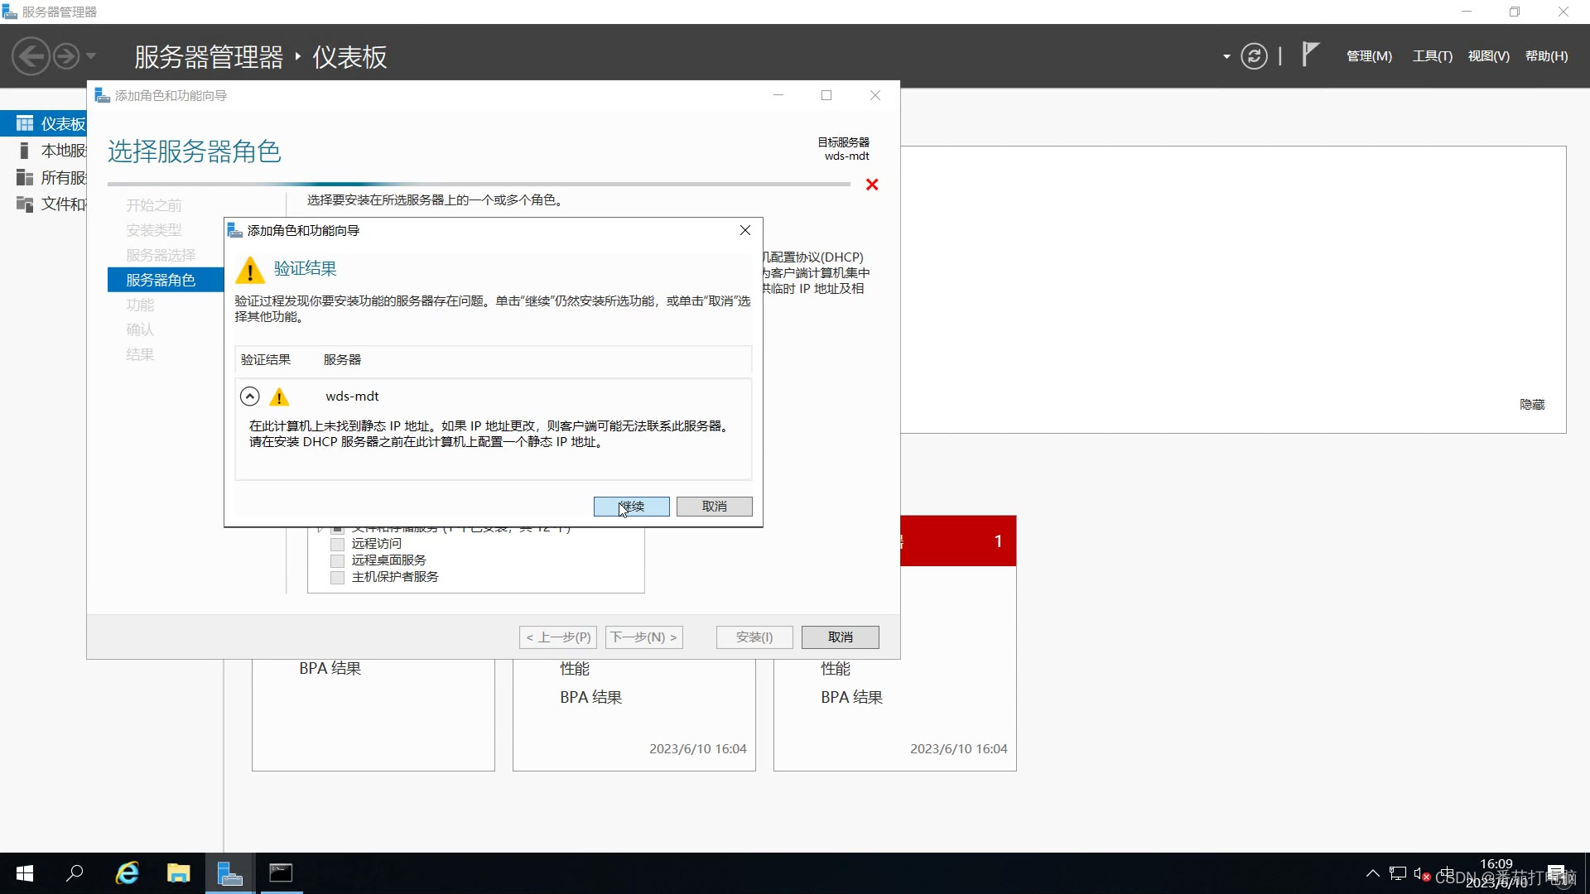Select the 验证结果 column header
Screen dimensions: 1590x894
pos(266,359)
